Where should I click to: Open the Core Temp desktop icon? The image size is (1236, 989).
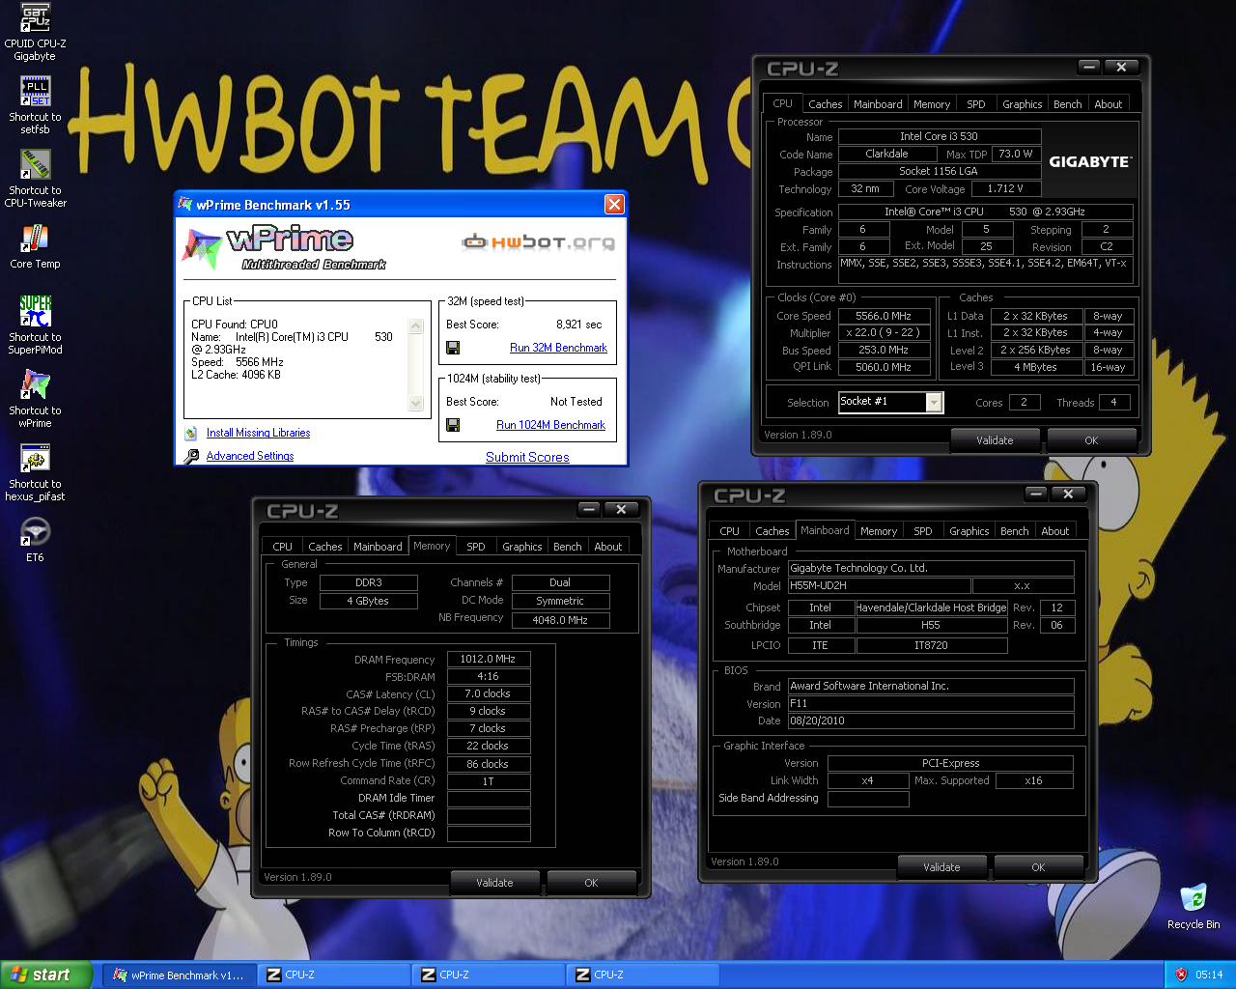coord(35,238)
